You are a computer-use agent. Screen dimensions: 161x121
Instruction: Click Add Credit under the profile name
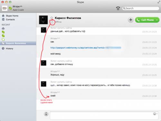pos(18,10)
